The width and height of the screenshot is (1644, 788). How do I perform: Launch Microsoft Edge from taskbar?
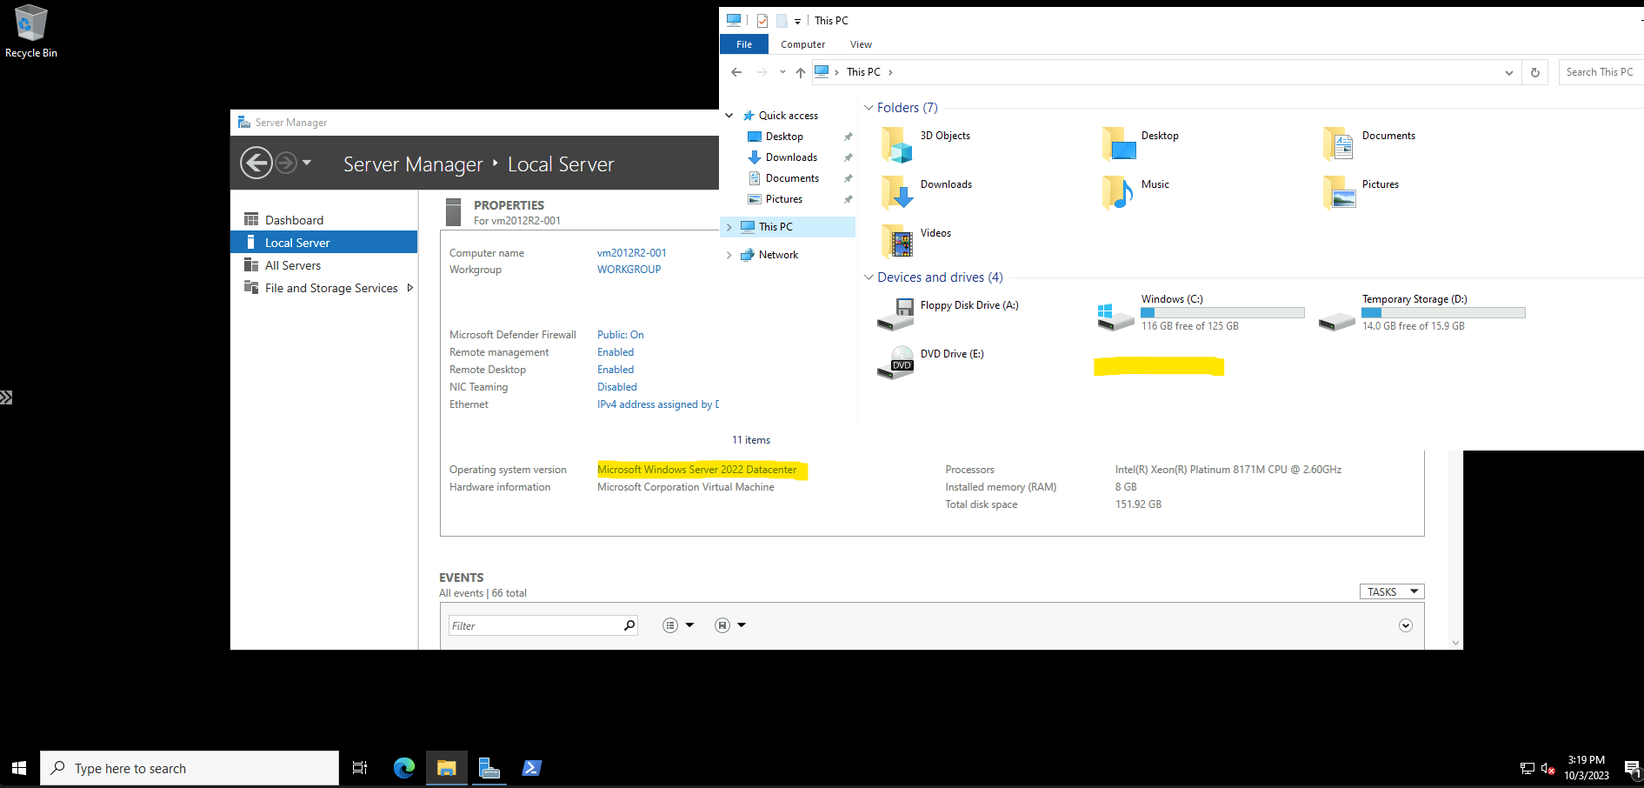404,768
